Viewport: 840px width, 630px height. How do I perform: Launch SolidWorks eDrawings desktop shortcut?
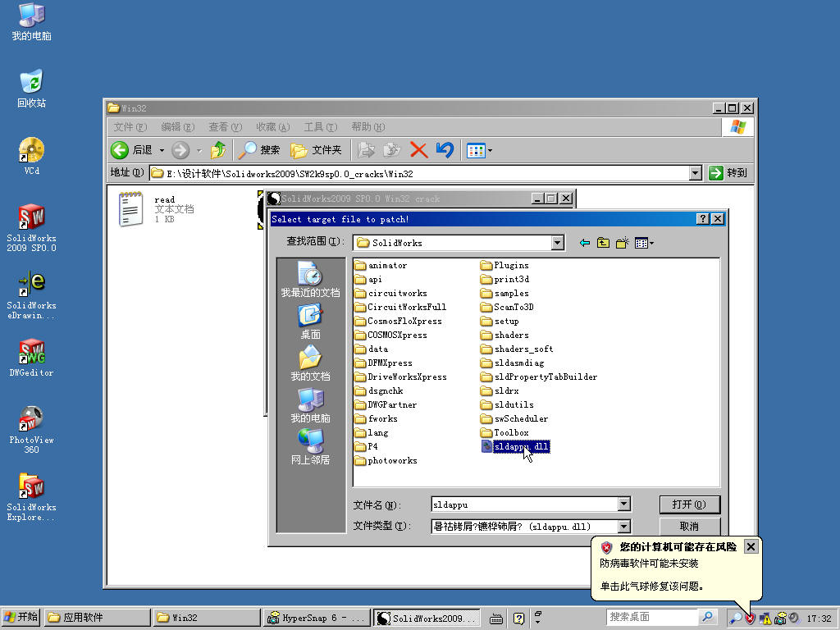31,295
